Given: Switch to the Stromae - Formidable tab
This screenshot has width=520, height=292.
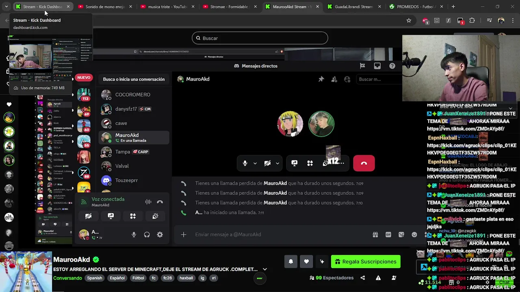Looking at the screenshot, I should click(x=230, y=6).
